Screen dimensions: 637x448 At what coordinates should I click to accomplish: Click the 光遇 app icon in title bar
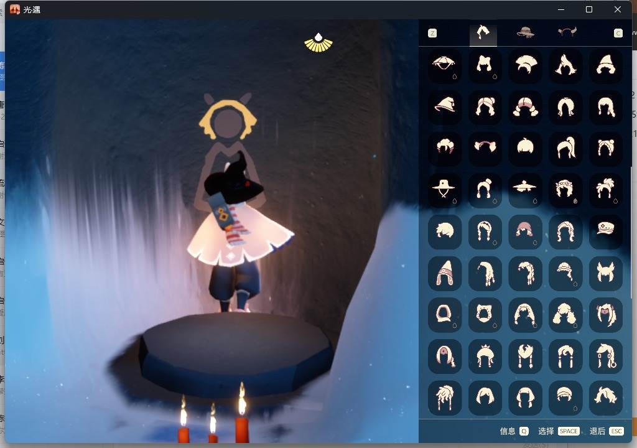15,9
